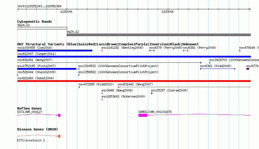Click the esv3428703 variant label
Image resolution: width=259 pixels, height=149 pixels.
point(234,60)
